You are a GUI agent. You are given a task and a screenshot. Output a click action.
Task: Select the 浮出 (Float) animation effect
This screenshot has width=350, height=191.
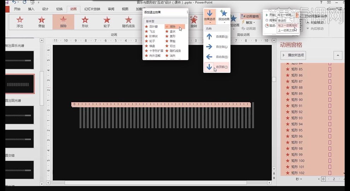tap(19, 22)
